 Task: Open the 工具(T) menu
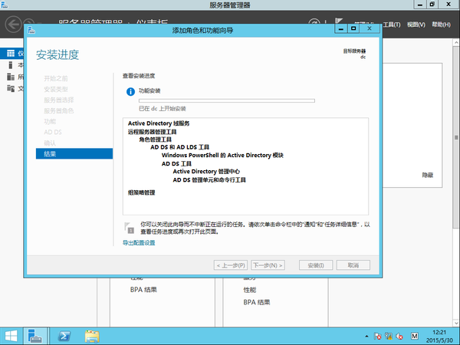(x=392, y=25)
